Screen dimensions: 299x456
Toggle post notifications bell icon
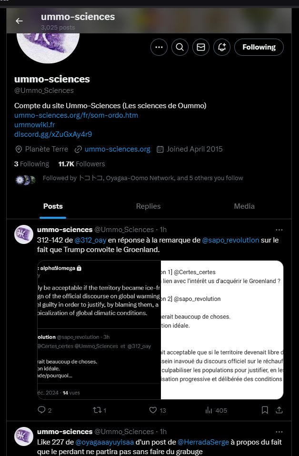coord(222,47)
